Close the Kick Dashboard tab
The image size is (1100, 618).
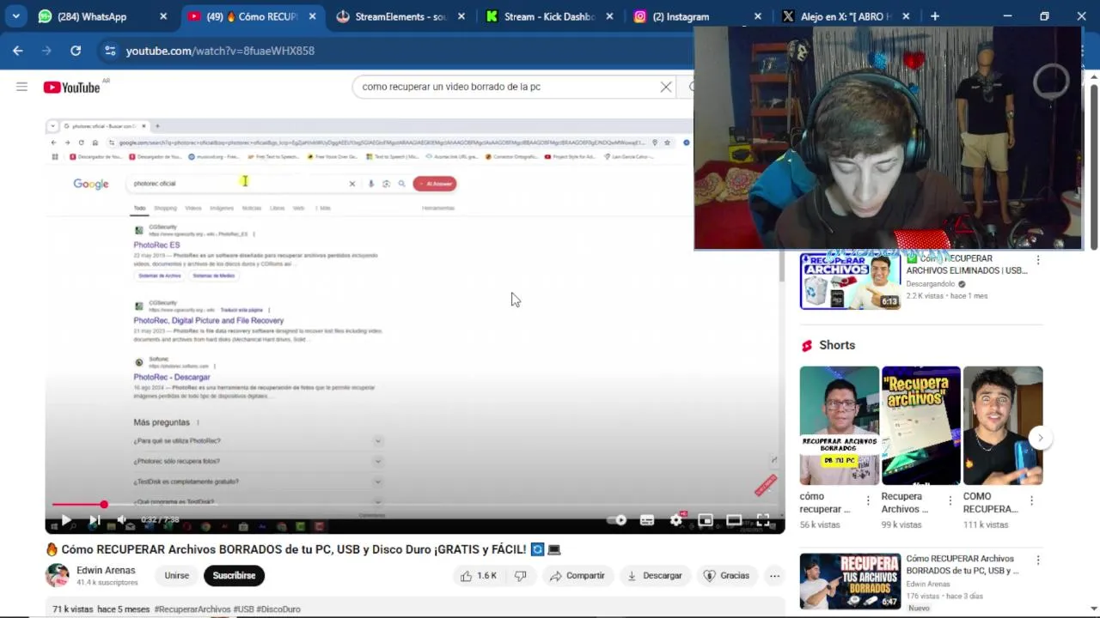pyautogui.click(x=609, y=16)
